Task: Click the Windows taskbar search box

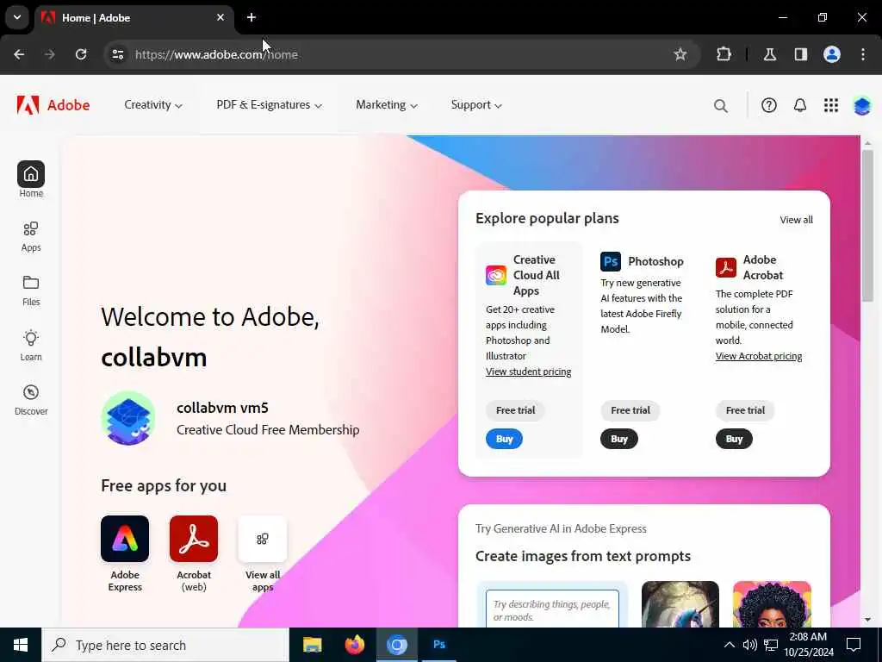Action: click(x=165, y=645)
